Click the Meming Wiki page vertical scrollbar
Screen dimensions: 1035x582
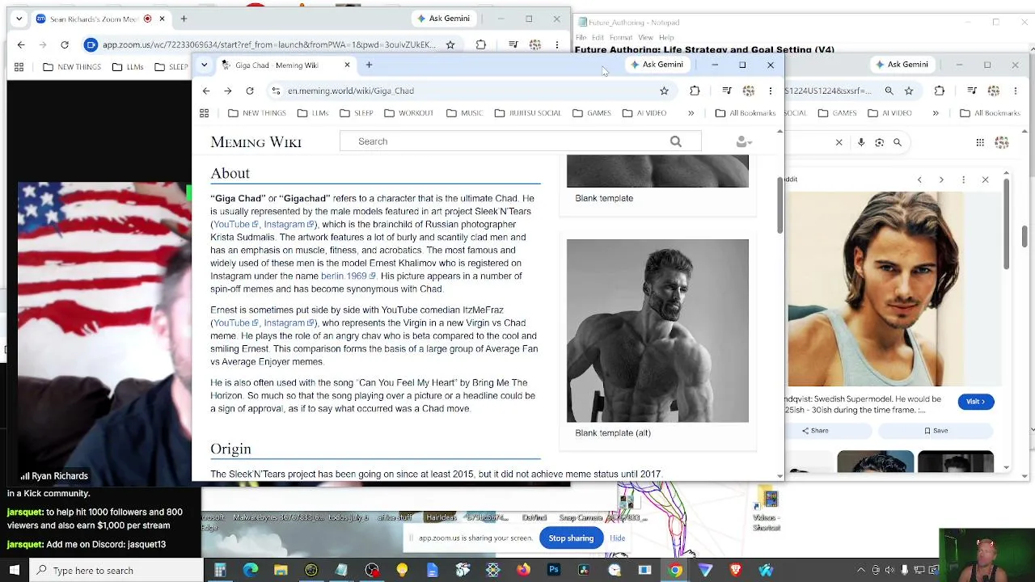779,205
